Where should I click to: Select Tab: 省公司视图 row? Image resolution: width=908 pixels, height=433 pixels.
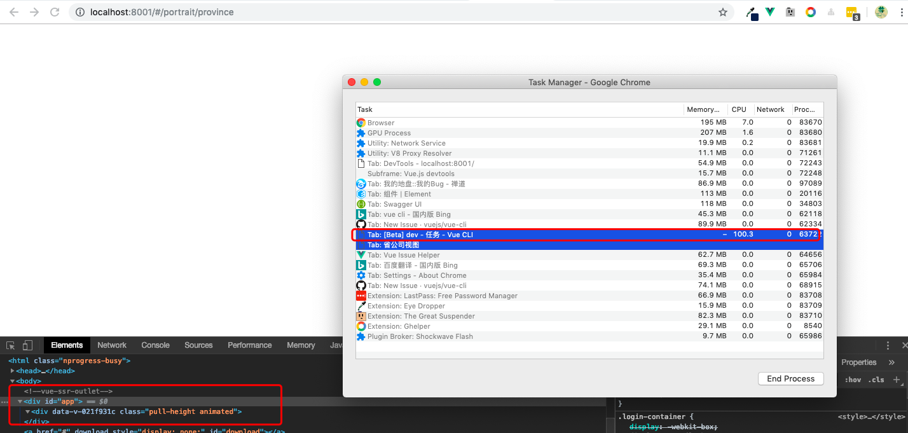pos(589,245)
